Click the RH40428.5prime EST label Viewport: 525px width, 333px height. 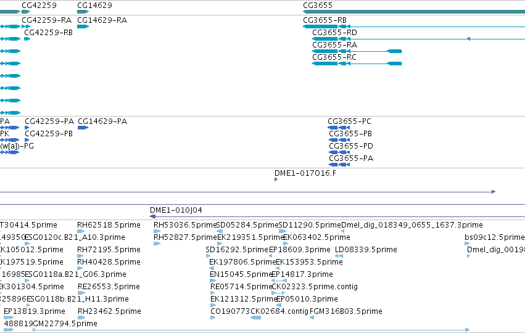tap(109, 262)
